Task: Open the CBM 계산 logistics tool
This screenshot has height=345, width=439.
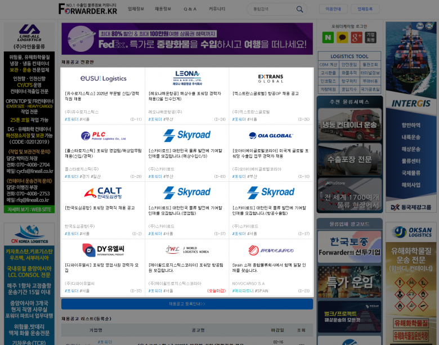Action: click(329, 64)
